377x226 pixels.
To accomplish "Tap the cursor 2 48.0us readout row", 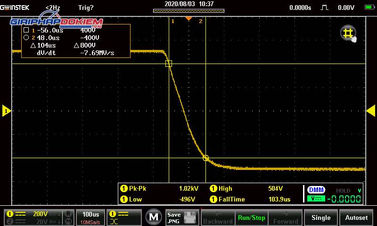I will tap(61, 38).
